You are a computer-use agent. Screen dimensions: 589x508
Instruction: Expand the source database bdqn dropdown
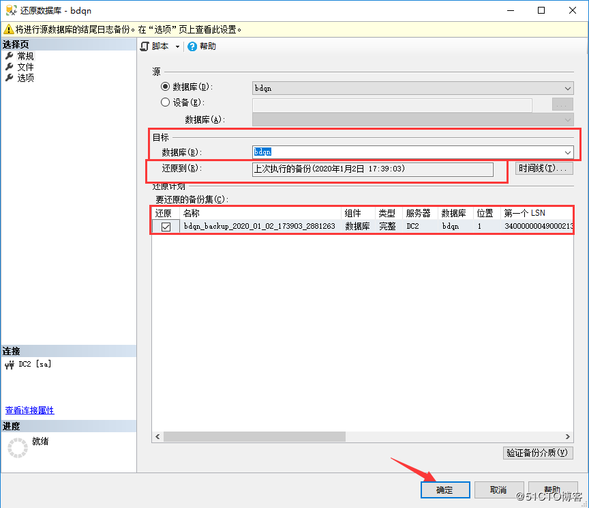point(568,89)
